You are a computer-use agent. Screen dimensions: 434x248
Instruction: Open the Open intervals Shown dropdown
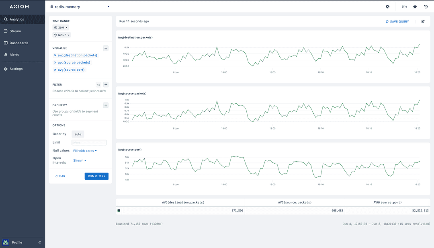tap(79, 160)
